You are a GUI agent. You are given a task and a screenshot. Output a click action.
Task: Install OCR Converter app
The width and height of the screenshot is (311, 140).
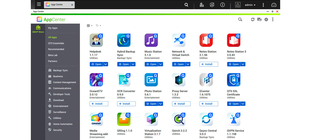[126, 104]
